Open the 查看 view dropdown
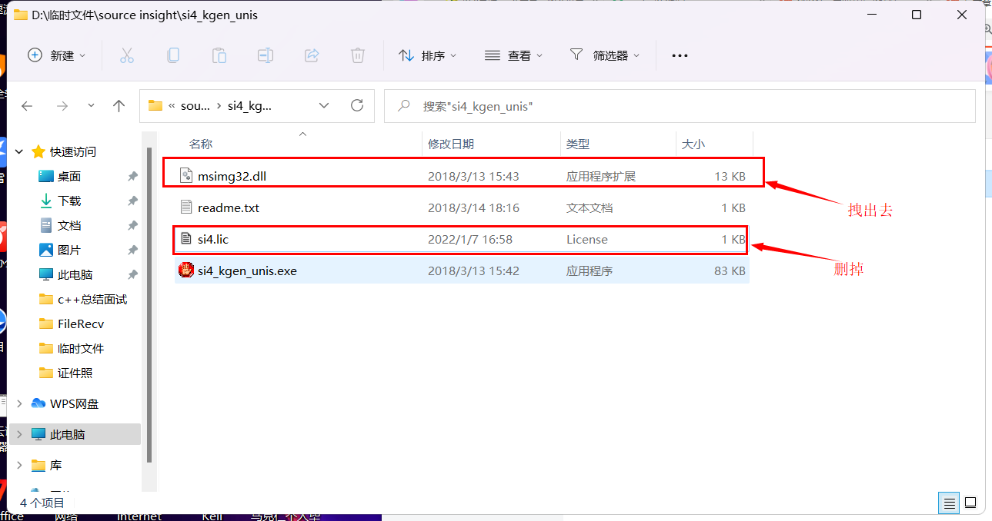992x521 pixels. [513, 55]
